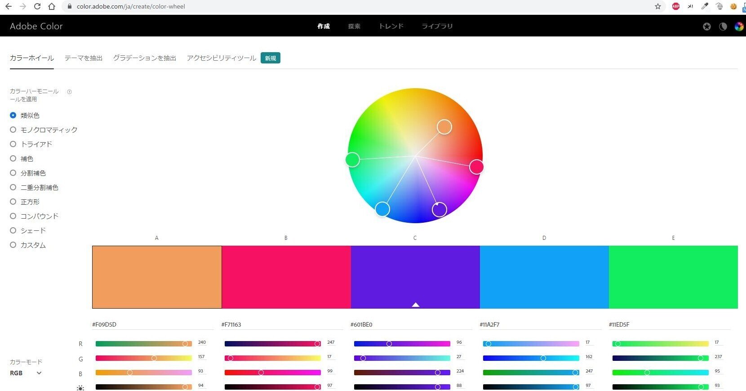Click the #F71163 hex field
The width and height of the screenshot is (746, 391).
(282, 324)
